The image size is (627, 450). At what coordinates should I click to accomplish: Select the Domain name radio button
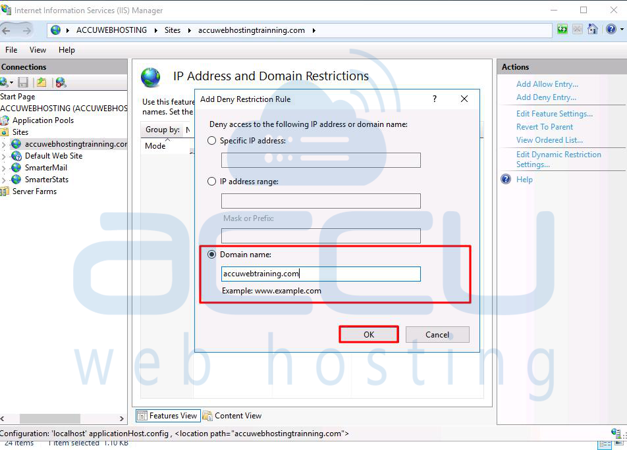pos(211,255)
